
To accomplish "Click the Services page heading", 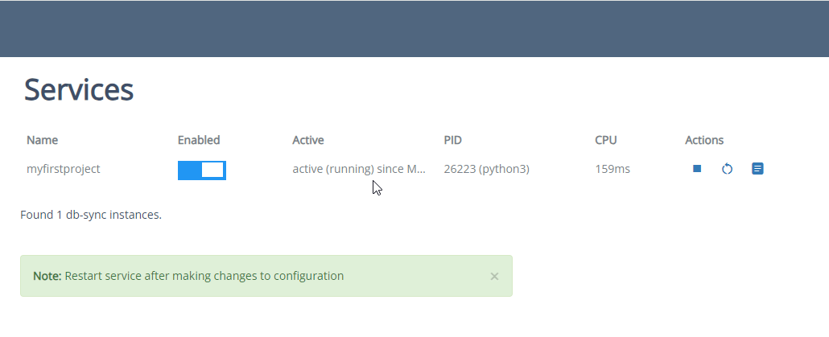I will pos(79,89).
